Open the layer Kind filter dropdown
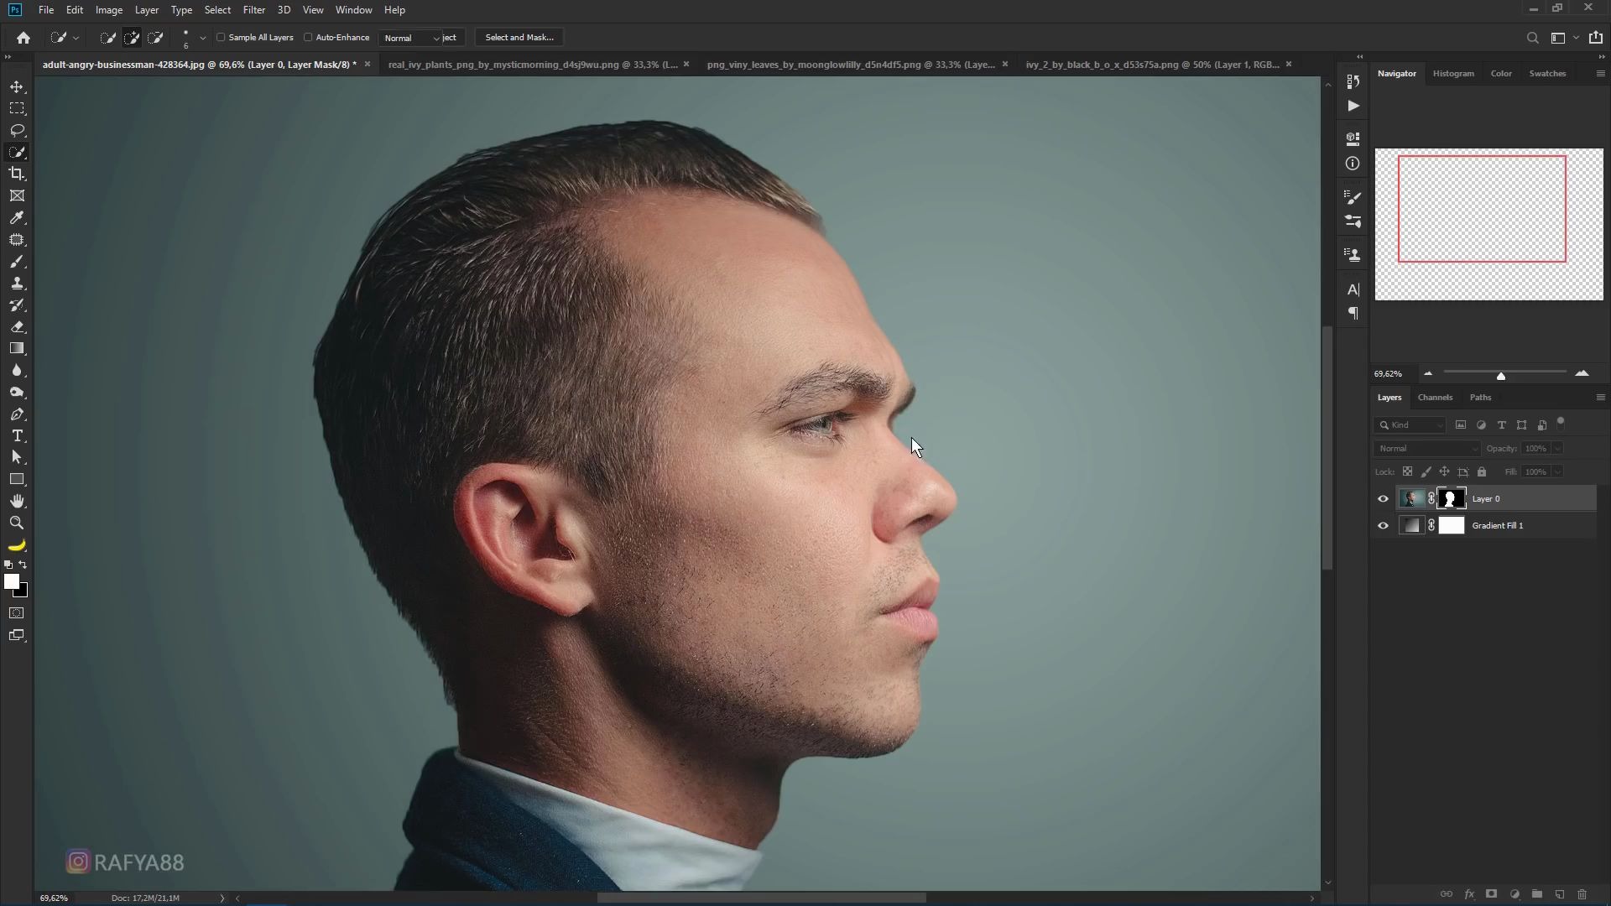The width and height of the screenshot is (1611, 906). [x=1411, y=425]
